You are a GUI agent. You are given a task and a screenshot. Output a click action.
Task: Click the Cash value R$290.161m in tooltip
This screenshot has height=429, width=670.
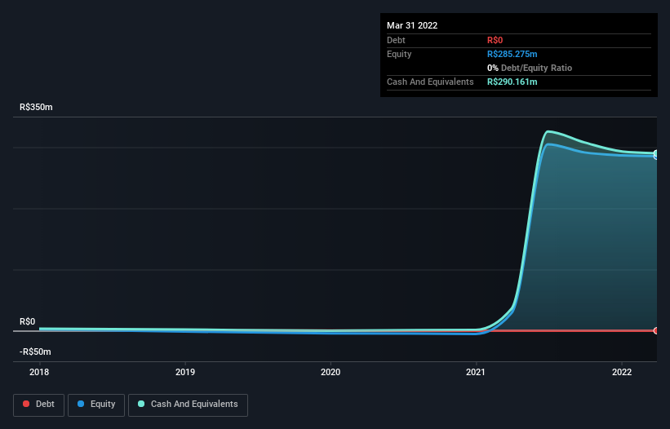pos(512,82)
